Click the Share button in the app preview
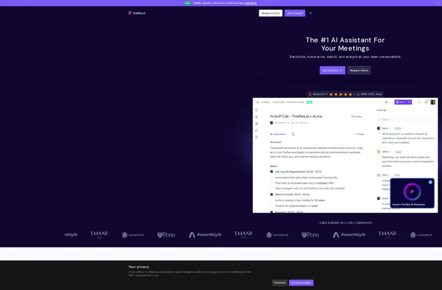This screenshot has width=442, height=290. pyautogui.click(x=403, y=102)
